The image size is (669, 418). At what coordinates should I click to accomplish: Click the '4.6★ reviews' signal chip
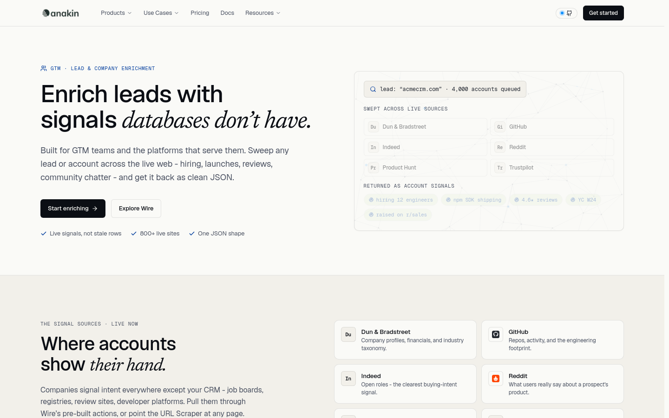[x=536, y=200]
